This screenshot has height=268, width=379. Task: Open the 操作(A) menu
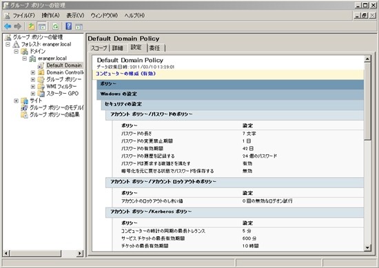pyautogui.click(x=50, y=16)
